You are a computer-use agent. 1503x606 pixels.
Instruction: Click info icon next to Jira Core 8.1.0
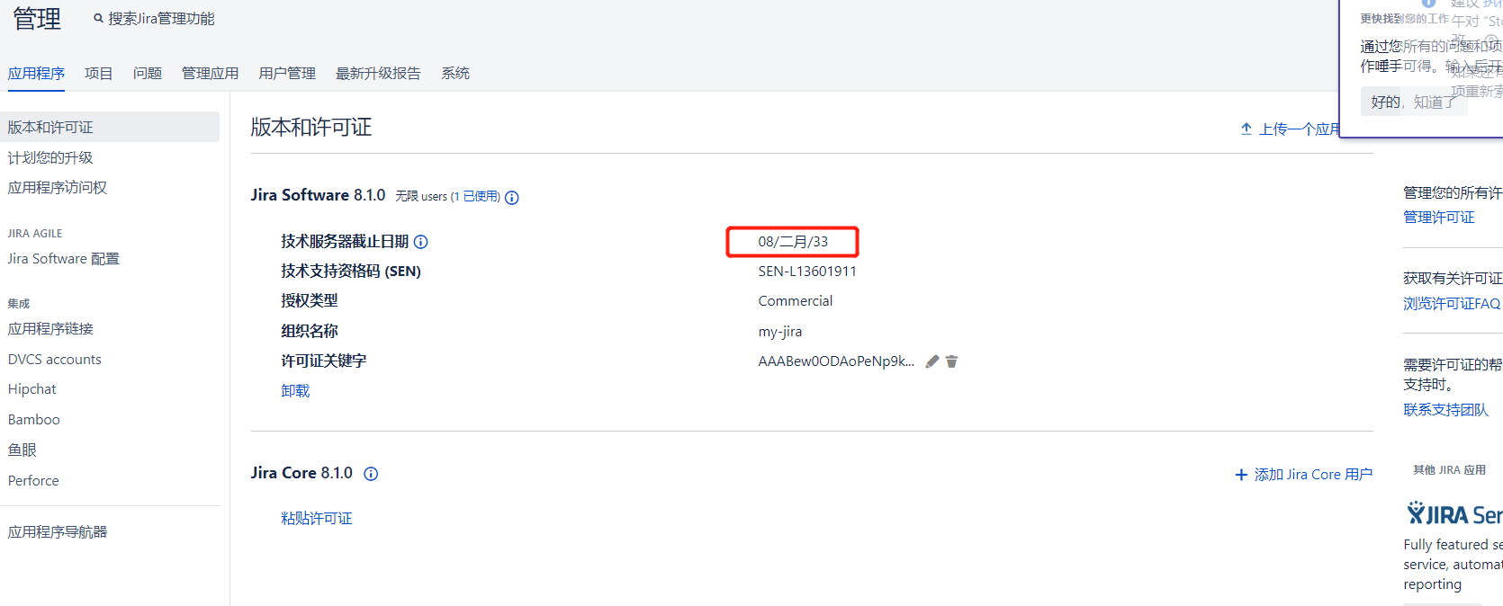[371, 474]
